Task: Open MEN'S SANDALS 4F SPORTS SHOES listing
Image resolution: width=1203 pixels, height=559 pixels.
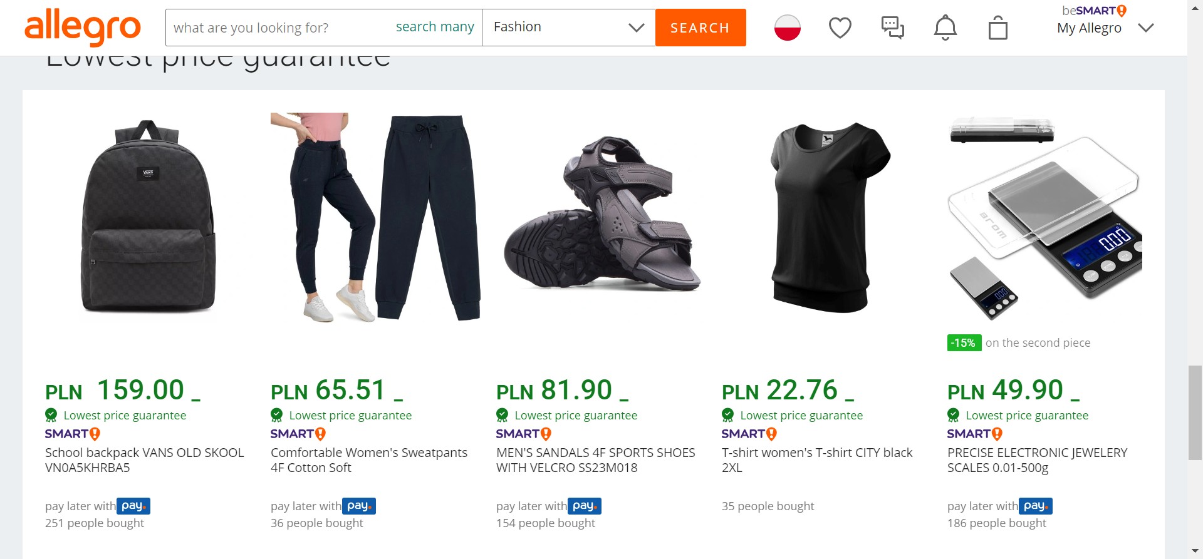Action: 595,459
